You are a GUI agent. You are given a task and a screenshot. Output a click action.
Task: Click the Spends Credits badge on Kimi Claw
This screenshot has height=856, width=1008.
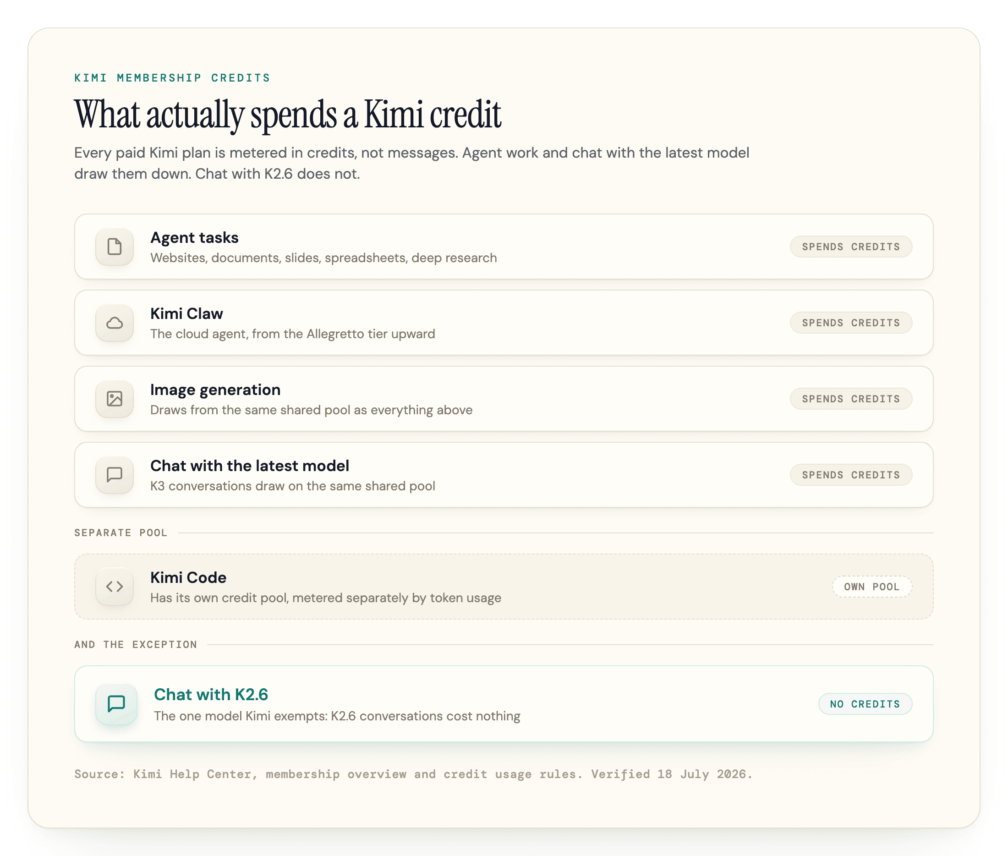pos(851,323)
